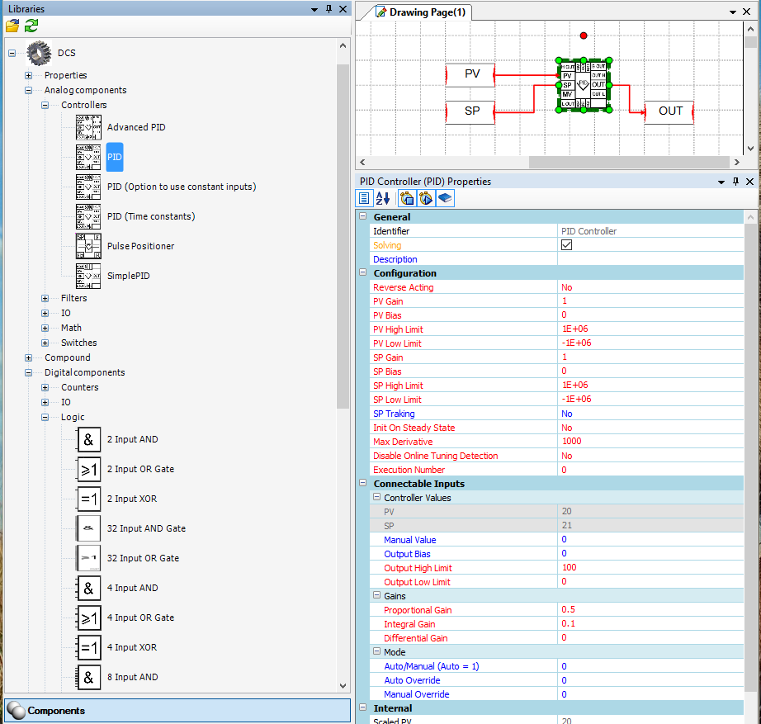This screenshot has width=761, height=724.
Task: Switch to the Drawing Page(1) tab
Action: coord(427,12)
